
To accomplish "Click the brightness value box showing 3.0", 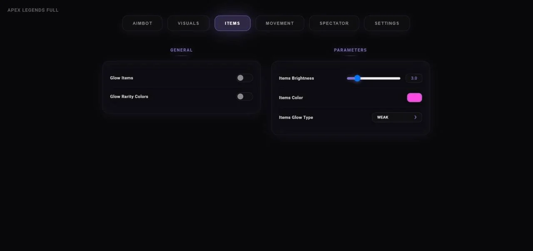I will point(414,78).
